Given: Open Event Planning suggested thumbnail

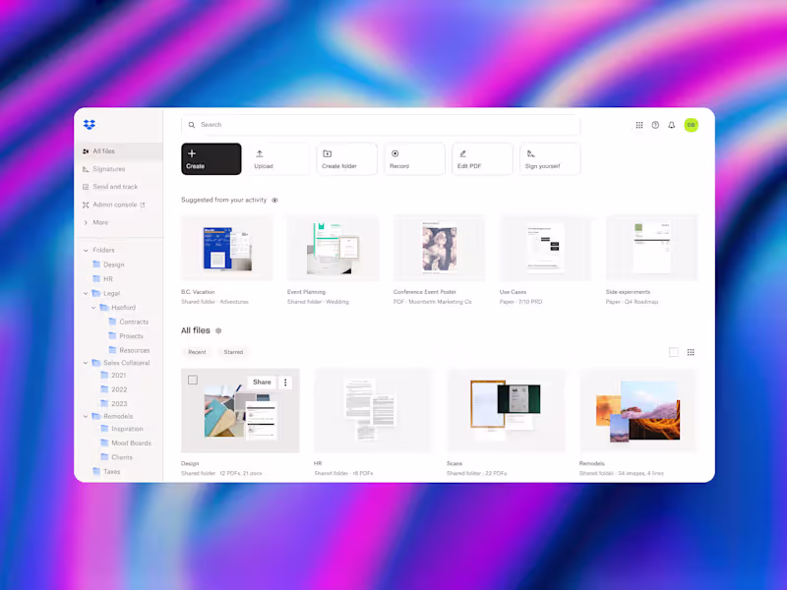Looking at the screenshot, I should click(333, 248).
